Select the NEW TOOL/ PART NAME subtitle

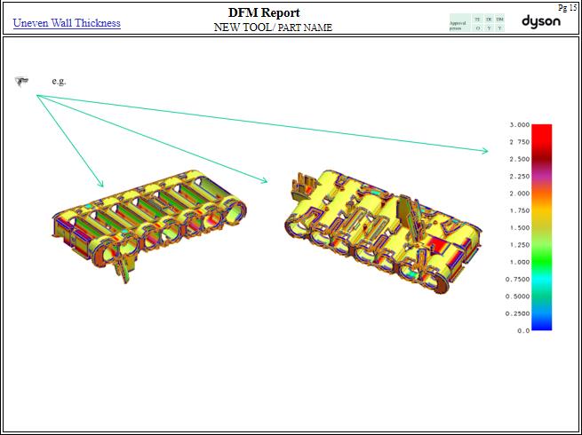click(x=273, y=28)
